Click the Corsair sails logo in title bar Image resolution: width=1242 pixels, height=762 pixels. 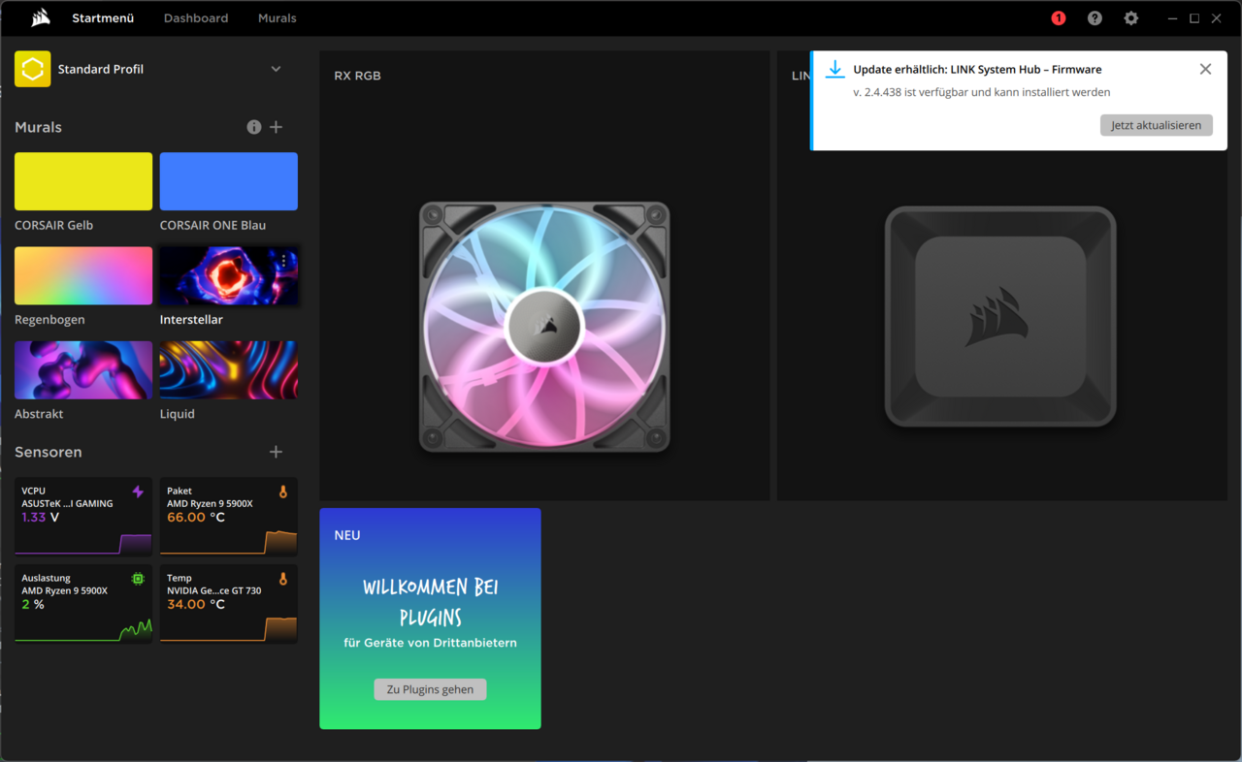(x=41, y=17)
